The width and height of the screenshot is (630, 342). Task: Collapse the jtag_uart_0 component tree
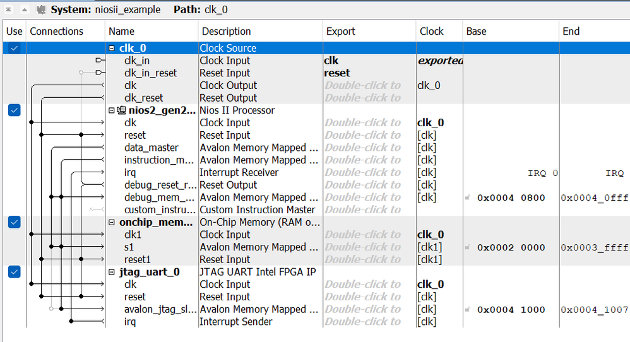pyautogui.click(x=112, y=272)
